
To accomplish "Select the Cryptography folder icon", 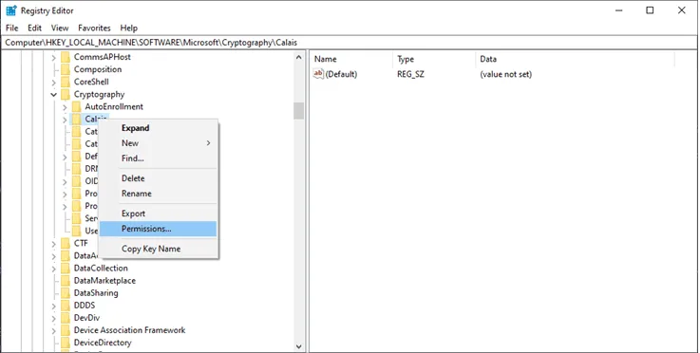I will pyautogui.click(x=66, y=95).
